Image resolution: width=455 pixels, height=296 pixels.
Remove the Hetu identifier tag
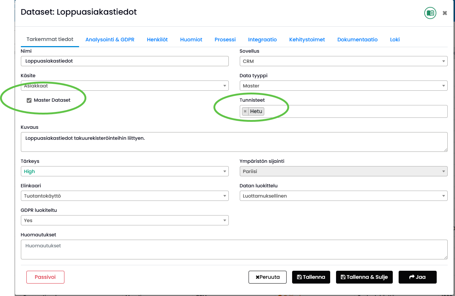click(245, 111)
